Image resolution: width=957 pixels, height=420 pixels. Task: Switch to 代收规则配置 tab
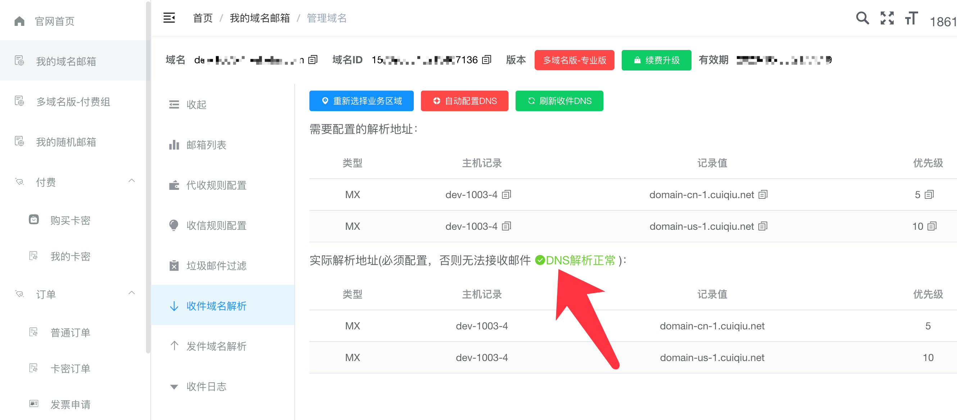pyautogui.click(x=223, y=185)
